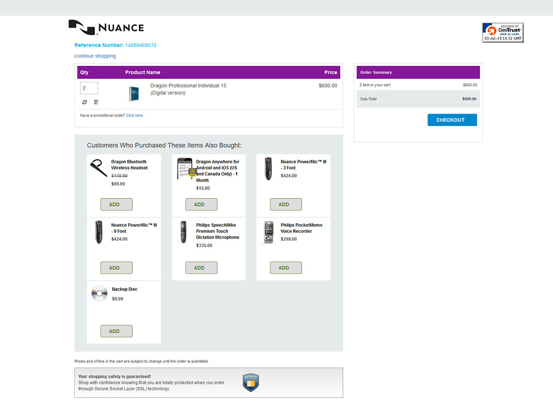The height and width of the screenshot is (402, 553).
Task: Click 'Your shopping safety is guaranteed!' text
Action: tap(115, 376)
